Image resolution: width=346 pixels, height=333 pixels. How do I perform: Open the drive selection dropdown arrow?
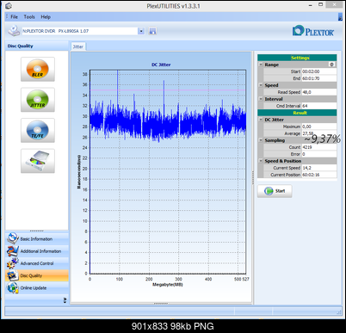[141, 31]
